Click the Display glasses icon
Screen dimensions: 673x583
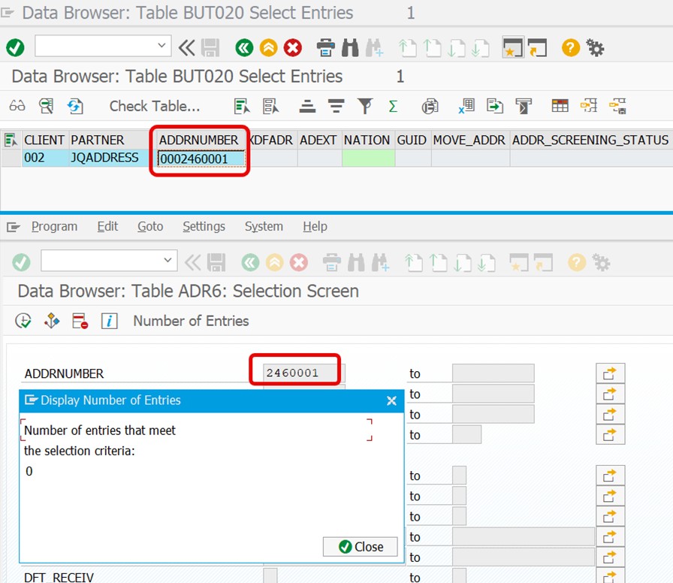(17, 106)
